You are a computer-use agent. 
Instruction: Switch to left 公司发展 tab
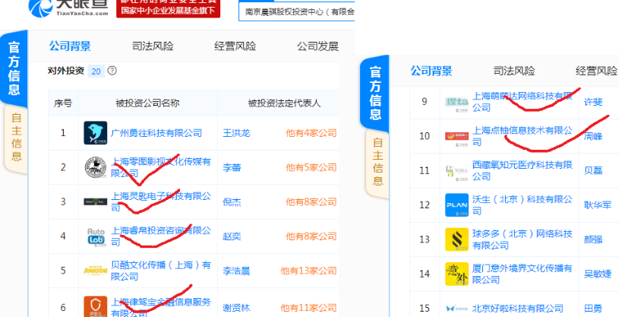[317, 46]
